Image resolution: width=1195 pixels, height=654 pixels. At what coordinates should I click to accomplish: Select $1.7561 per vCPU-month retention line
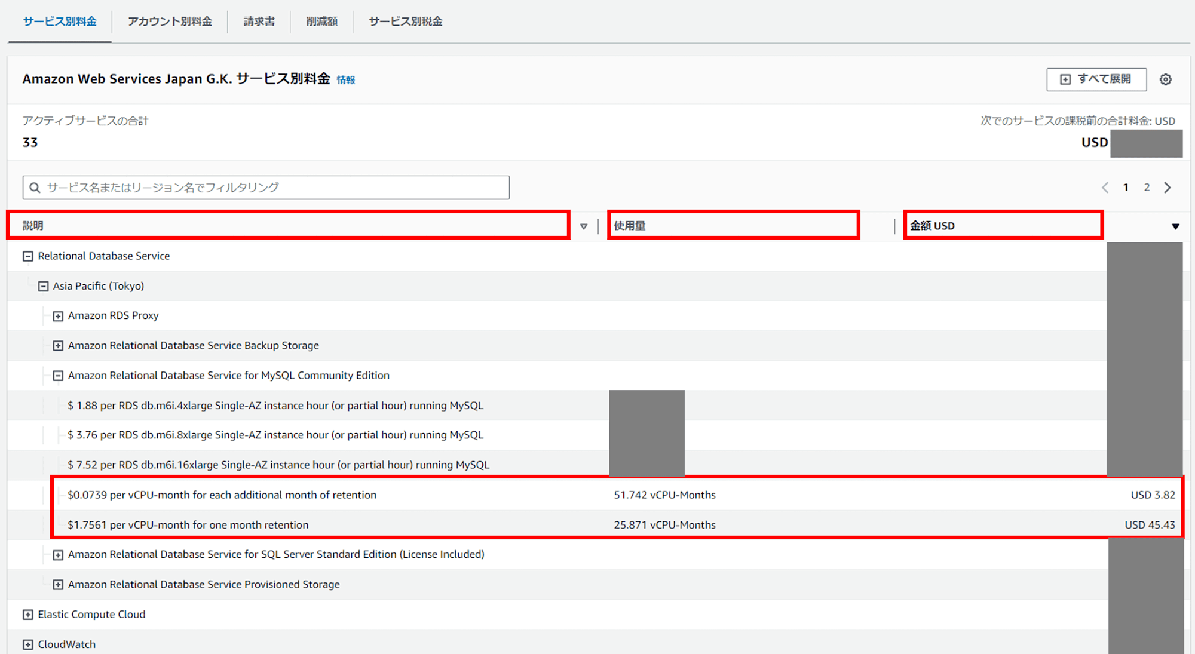coord(188,525)
